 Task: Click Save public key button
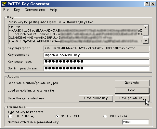[96, 98]
